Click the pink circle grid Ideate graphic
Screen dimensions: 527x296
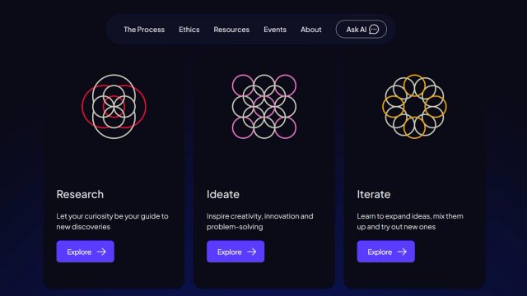coord(264,106)
